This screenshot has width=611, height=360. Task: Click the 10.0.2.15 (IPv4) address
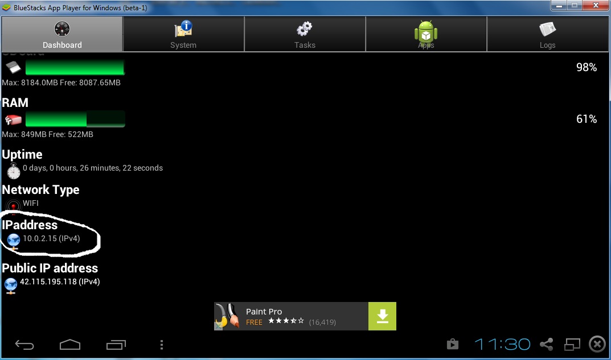[x=51, y=238]
